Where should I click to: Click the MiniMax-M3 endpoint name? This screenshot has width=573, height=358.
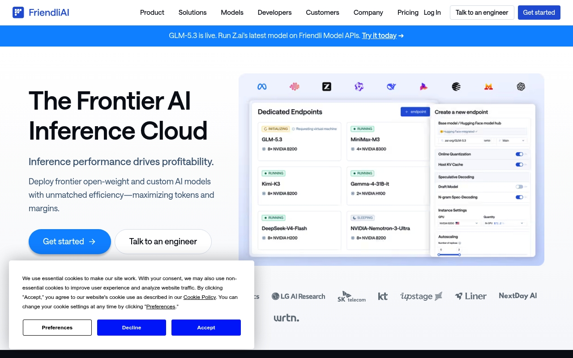click(365, 140)
